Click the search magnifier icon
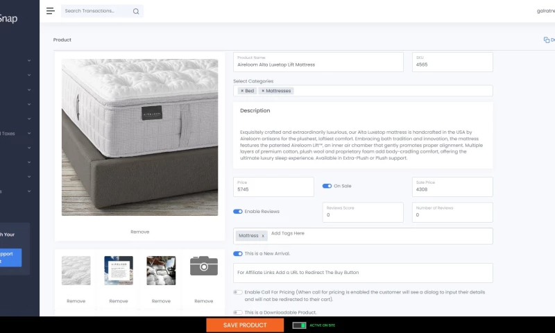This screenshot has height=333, width=555. coord(135,11)
